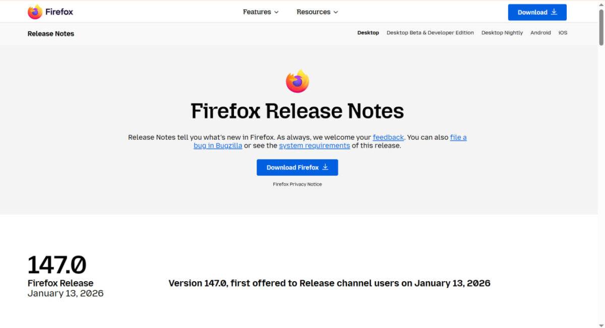The width and height of the screenshot is (605, 328).
Task: Click the arrow icon on Download Firefox
Action: click(x=325, y=167)
